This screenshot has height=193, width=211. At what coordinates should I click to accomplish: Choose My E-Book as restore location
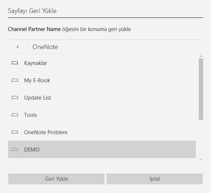pyautogui.click(x=102, y=80)
